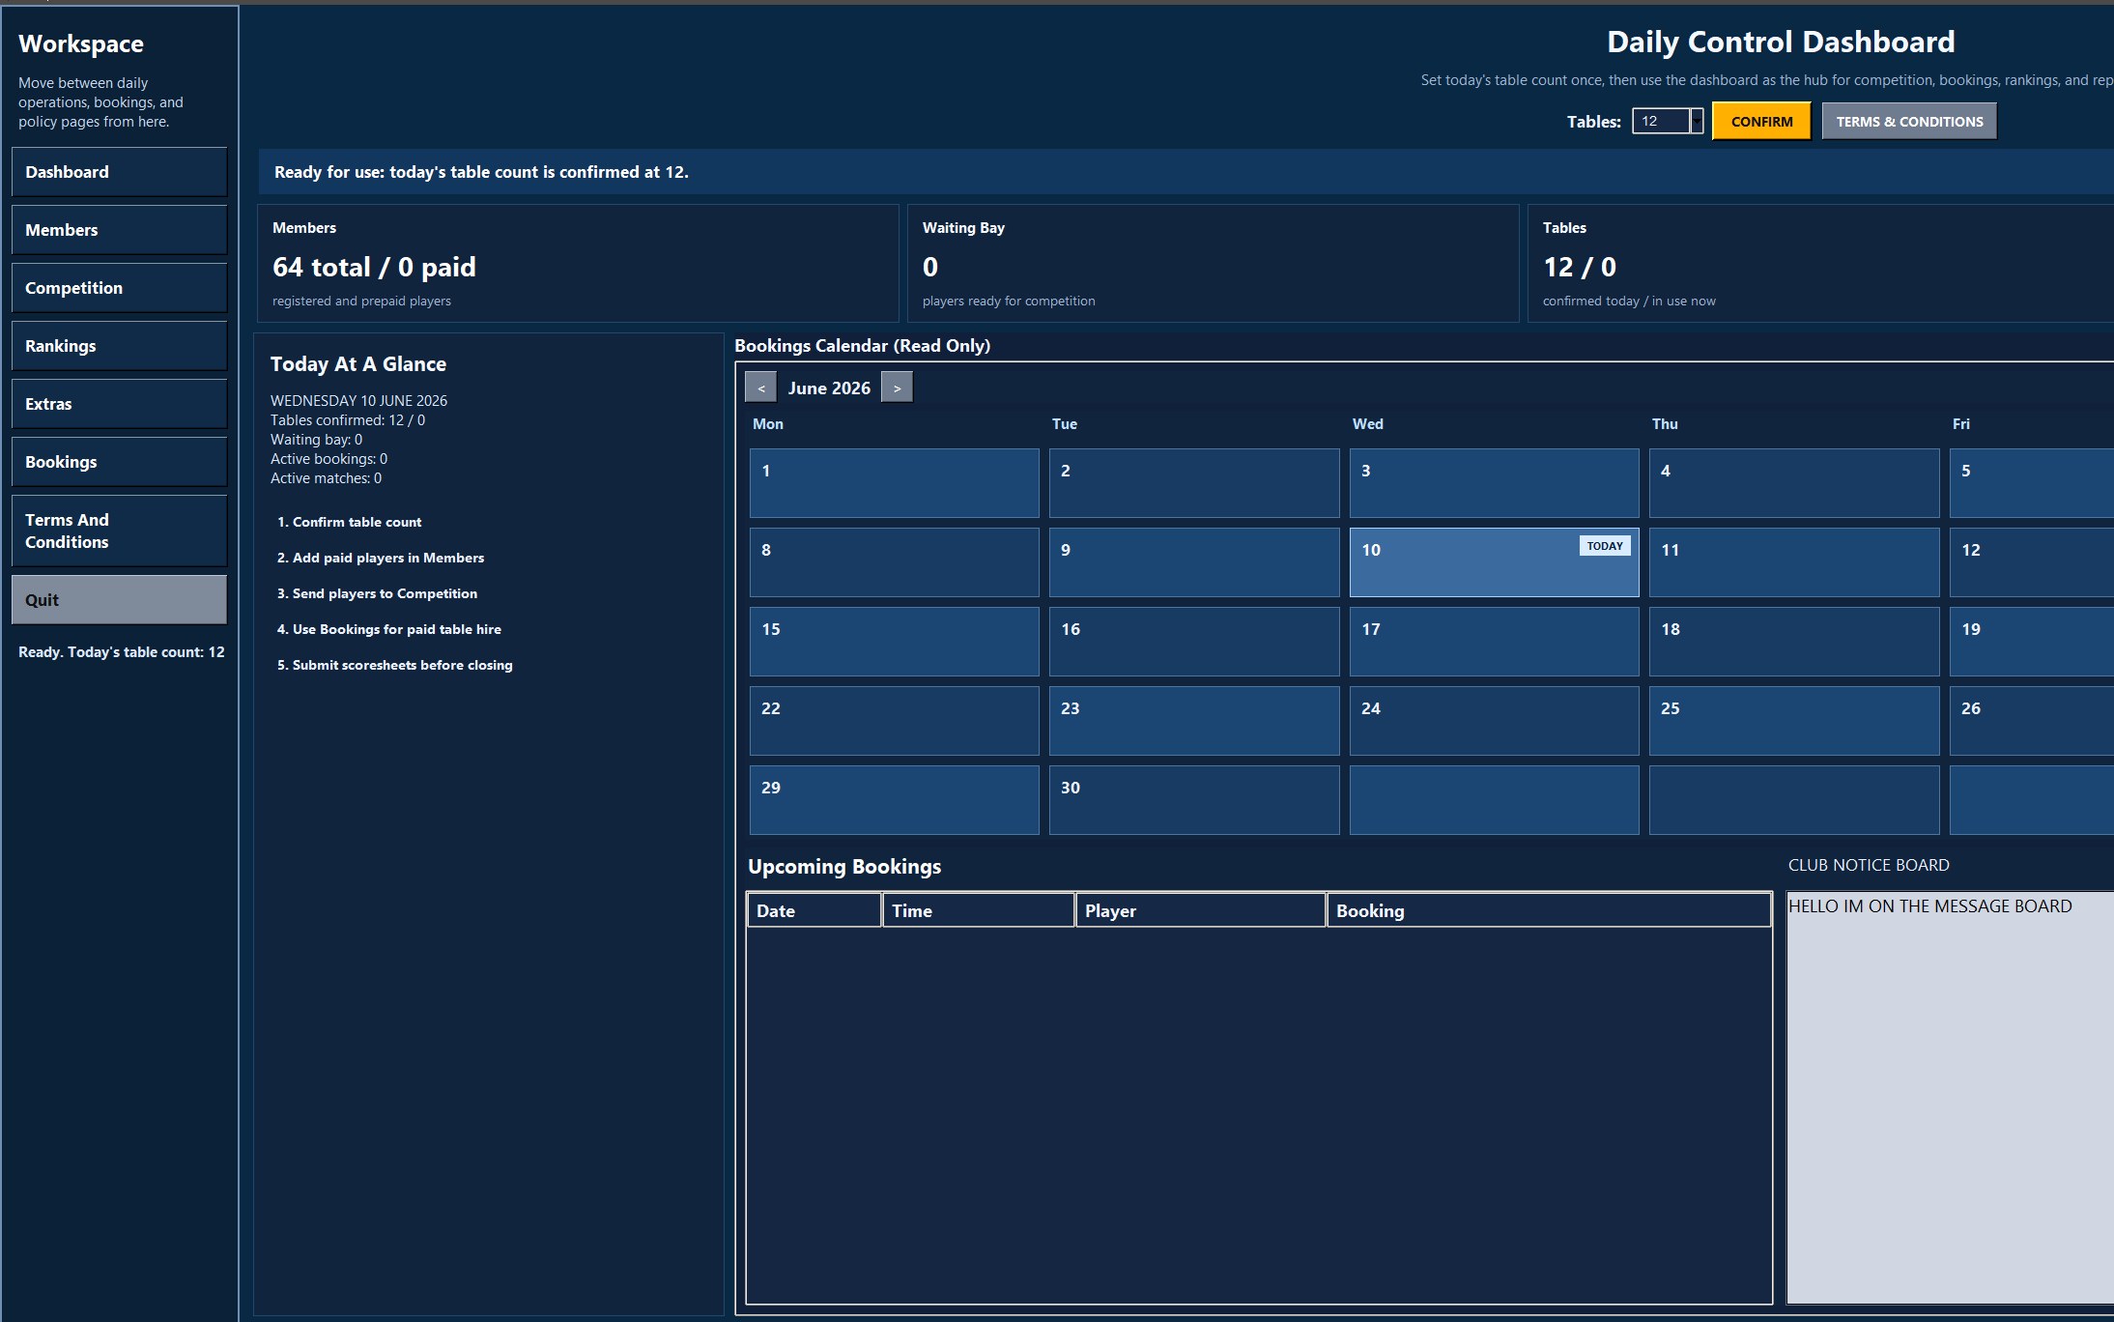The width and height of the screenshot is (2114, 1322).
Task: Click the Tables value field showing 12
Action: coord(1662,121)
